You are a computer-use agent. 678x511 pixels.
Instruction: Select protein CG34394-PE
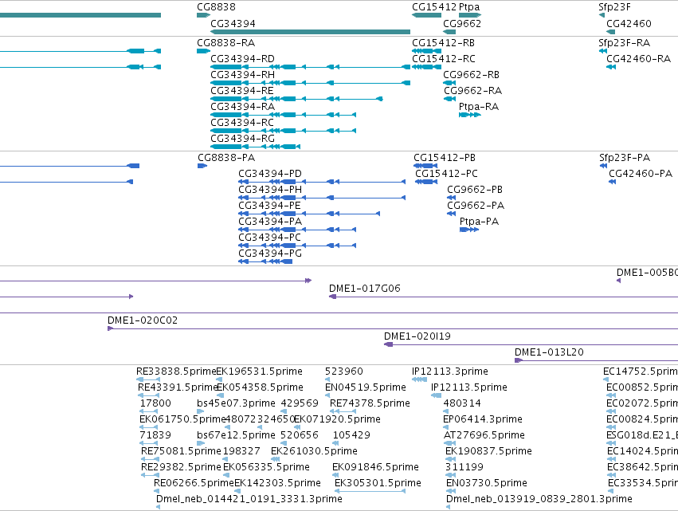[269, 205]
